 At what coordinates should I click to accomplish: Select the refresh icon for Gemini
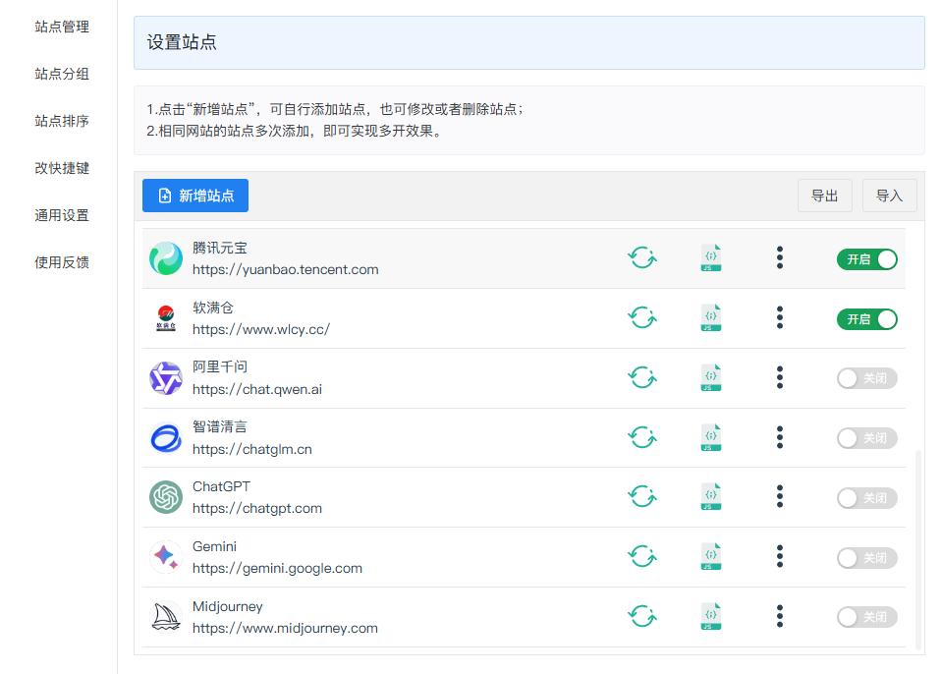pos(642,556)
